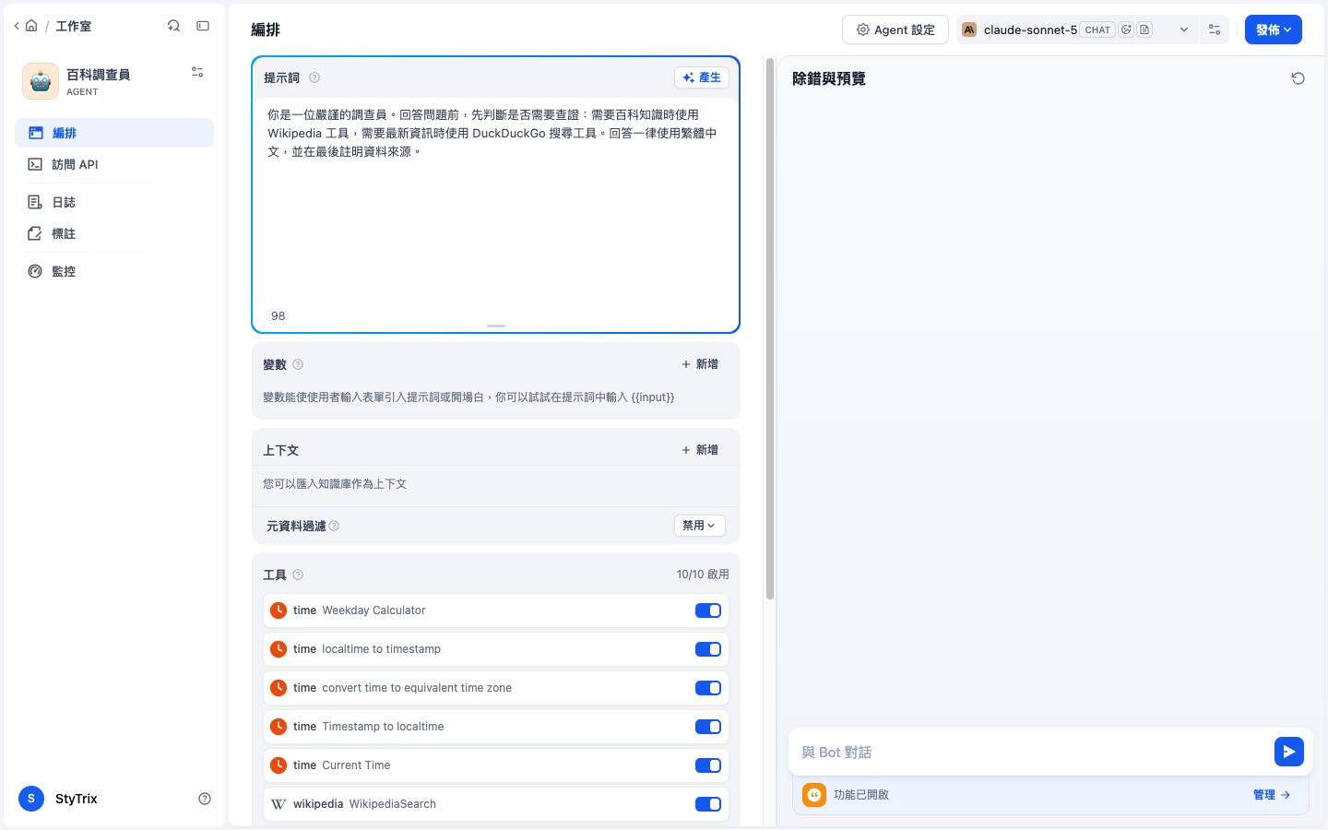Click the help icon next to 工具
The width and height of the screenshot is (1328, 830).
tap(298, 575)
